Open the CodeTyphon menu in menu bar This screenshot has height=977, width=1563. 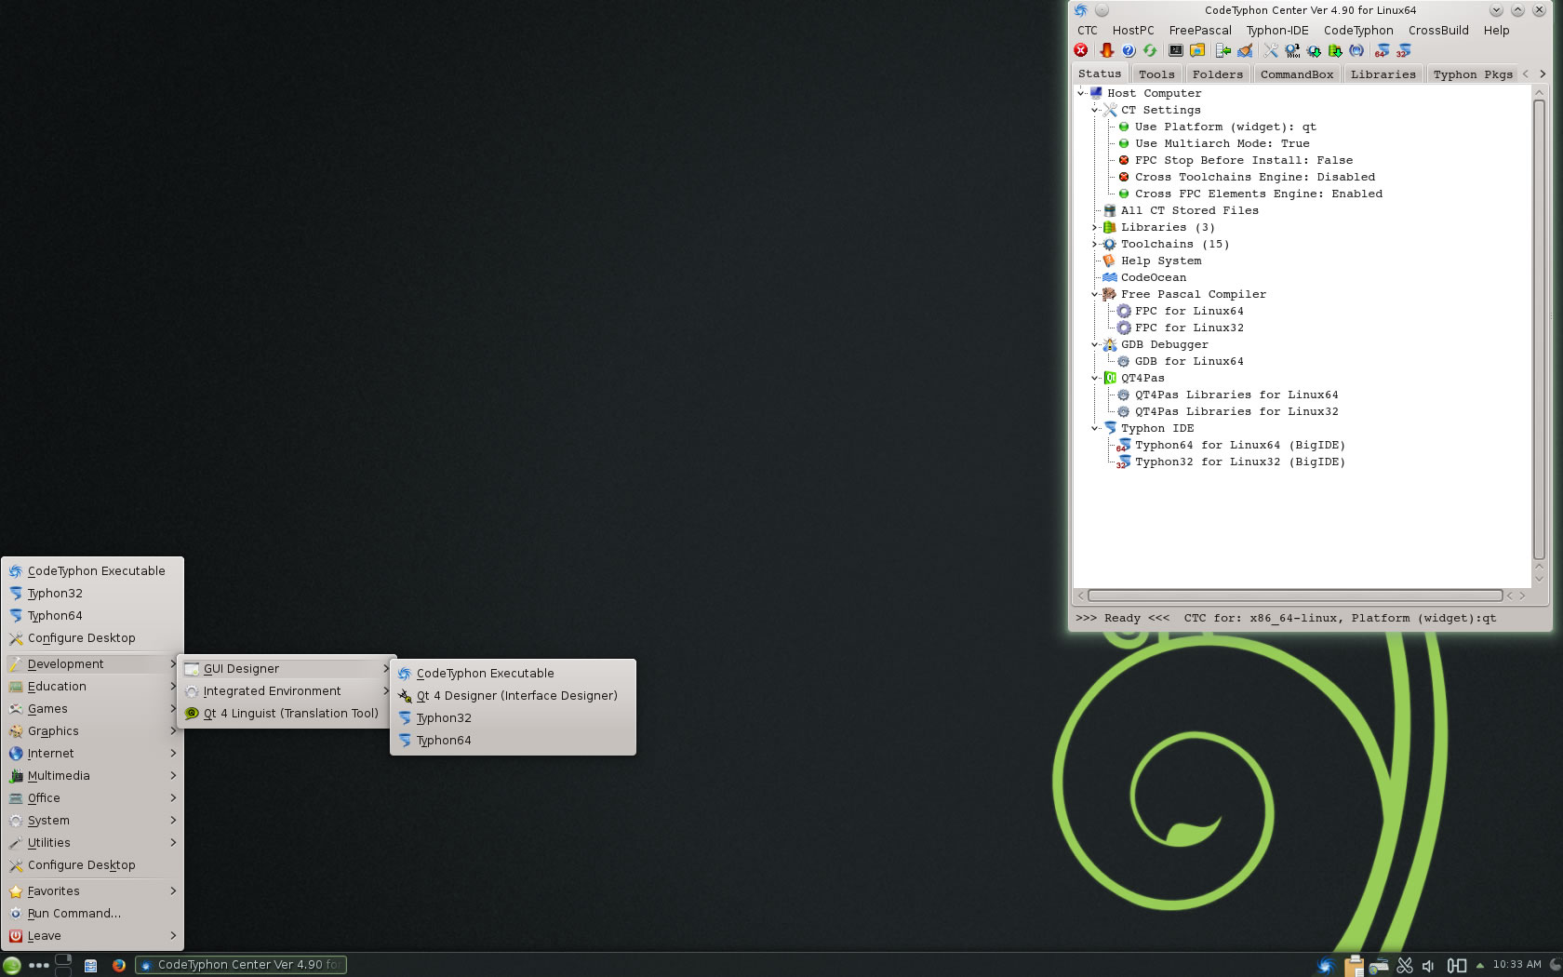pyautogui.click(x=1358, y=30)
